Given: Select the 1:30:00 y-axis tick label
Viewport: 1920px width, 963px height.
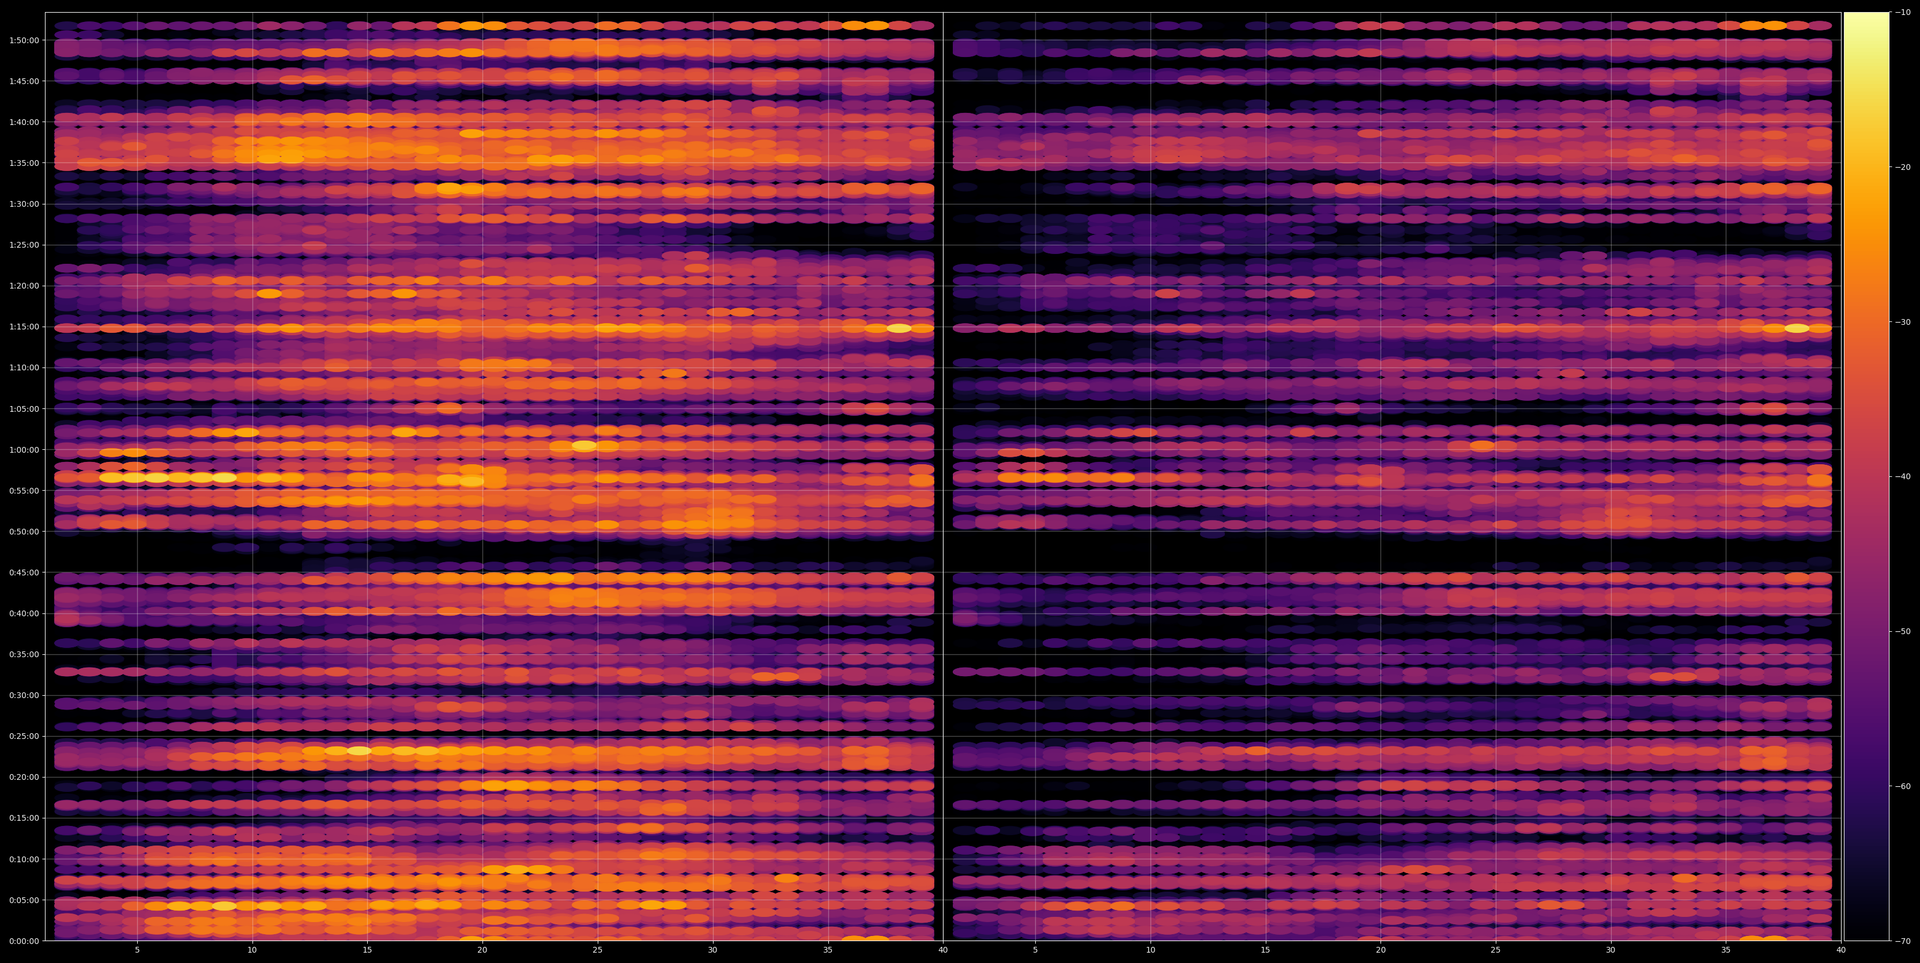Looking at the screenshot, I should click(x=25, y=203).
